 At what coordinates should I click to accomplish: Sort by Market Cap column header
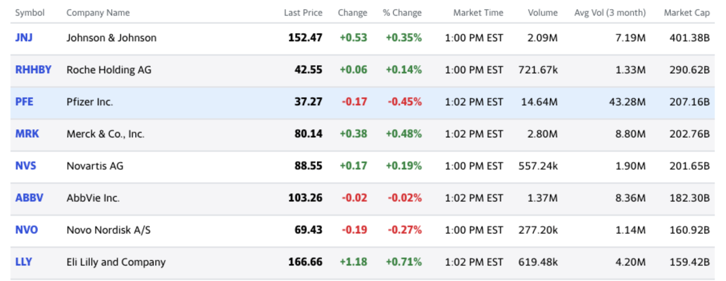[x=687, y=13]
